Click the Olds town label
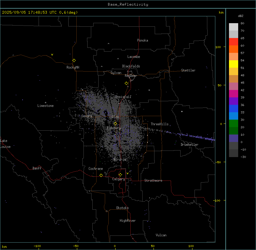Screen dimensions: 256x250 (115, 117)
